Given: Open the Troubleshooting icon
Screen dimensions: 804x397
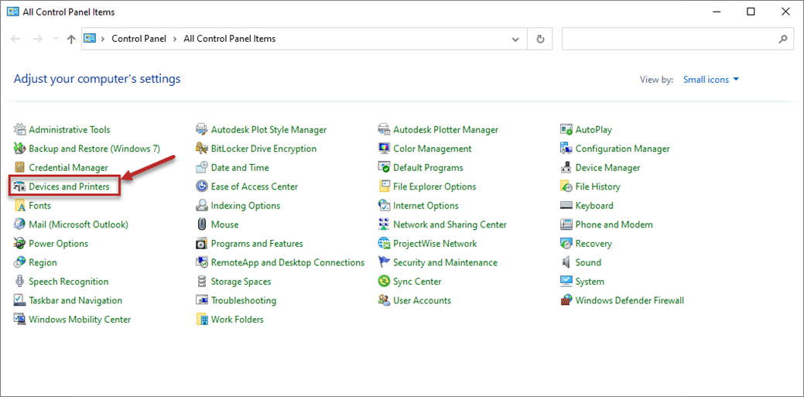Looking at the screenshot, I should click(x=201, y=300).
